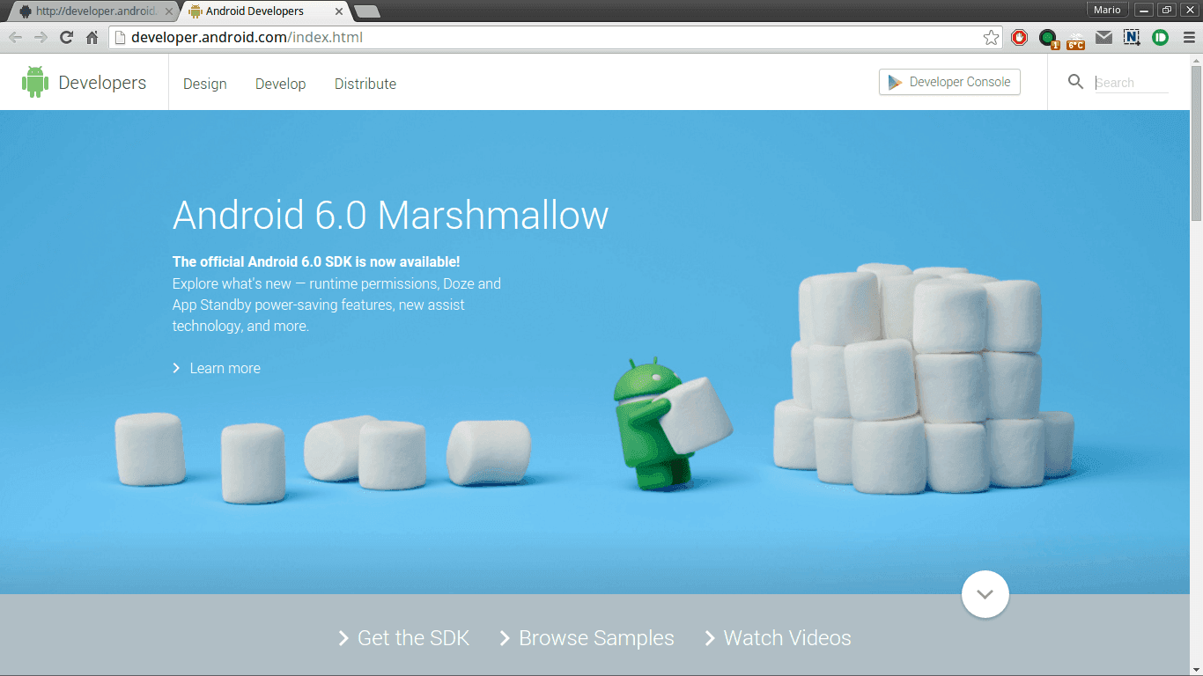Image resolution: width=1203 pixels, height=676 pixels.
Task: Click the Google Play icon in Developer Console button
Action: click(x=895, y=82)
